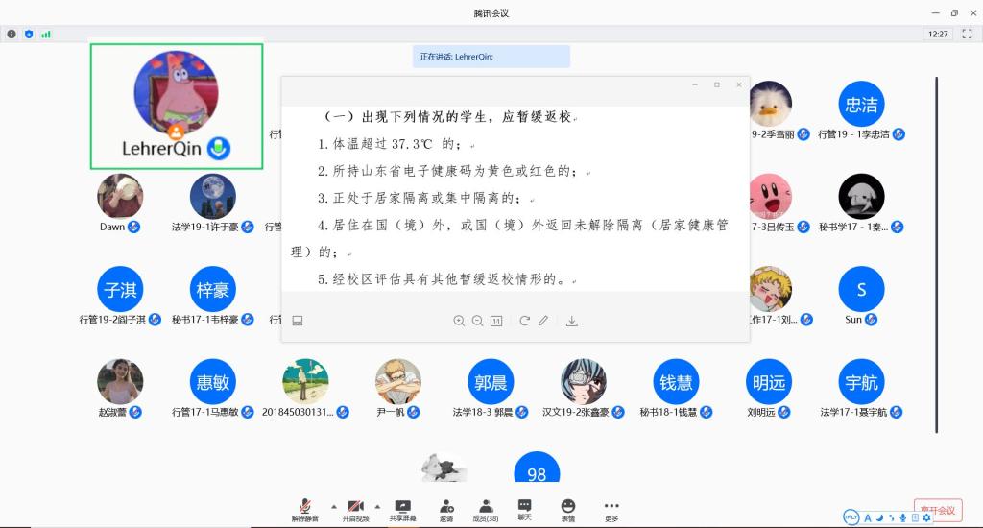The width and height of the screenshot is (983, 528).
Task: Click the Share Screen (共享屏幕) icon
Action: 403,509
